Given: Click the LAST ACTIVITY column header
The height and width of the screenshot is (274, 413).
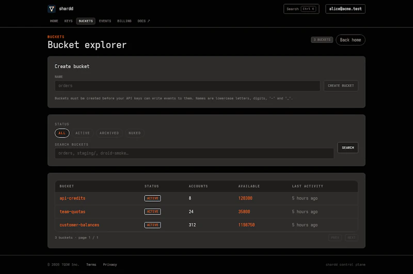Looking at the screenshot, I should pyautogui.click(x=307, y=186).
